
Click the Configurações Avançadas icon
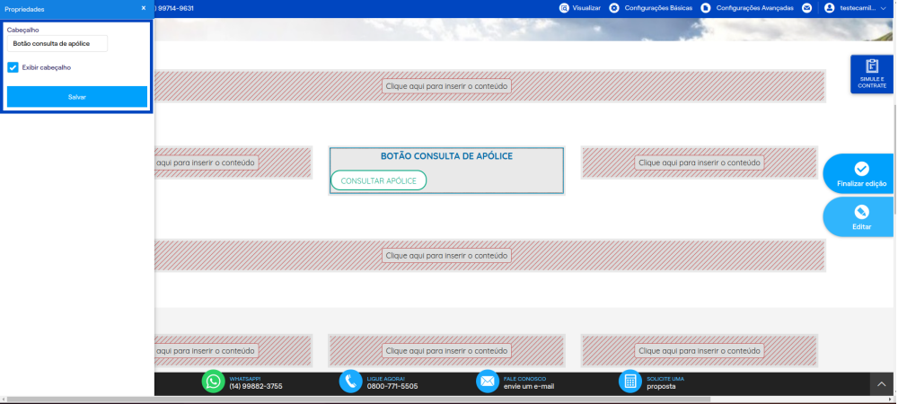(706, 8)
